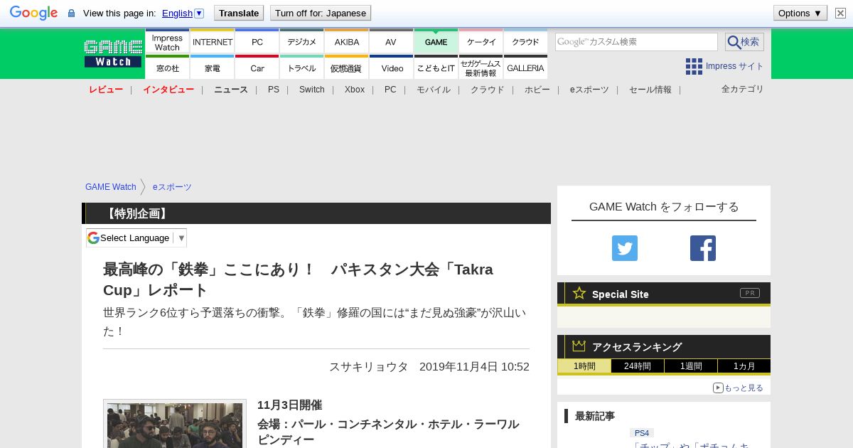853x448 pixels.
Task: Open the 仮想通貨 site tab
Action: (347, 68)
